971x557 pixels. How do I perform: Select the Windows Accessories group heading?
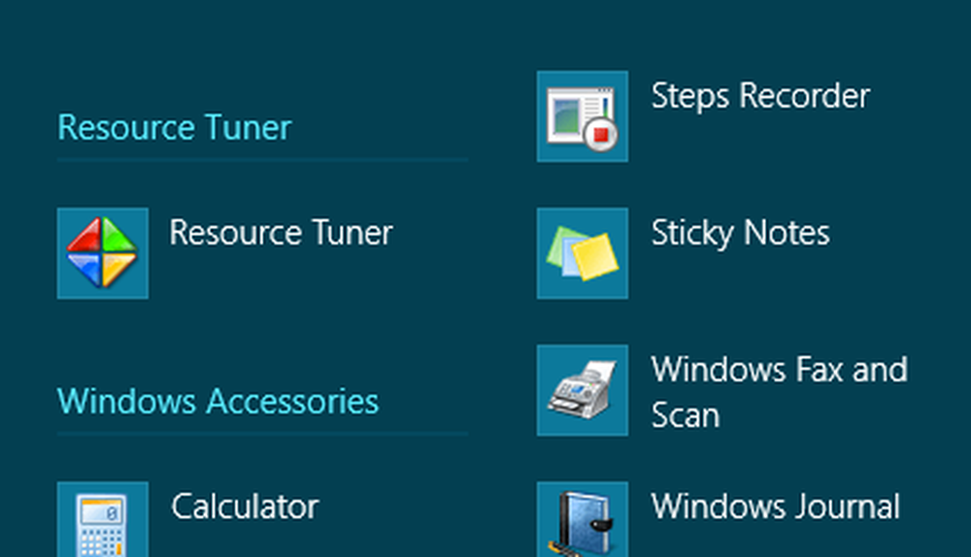(x=218, y=402)
